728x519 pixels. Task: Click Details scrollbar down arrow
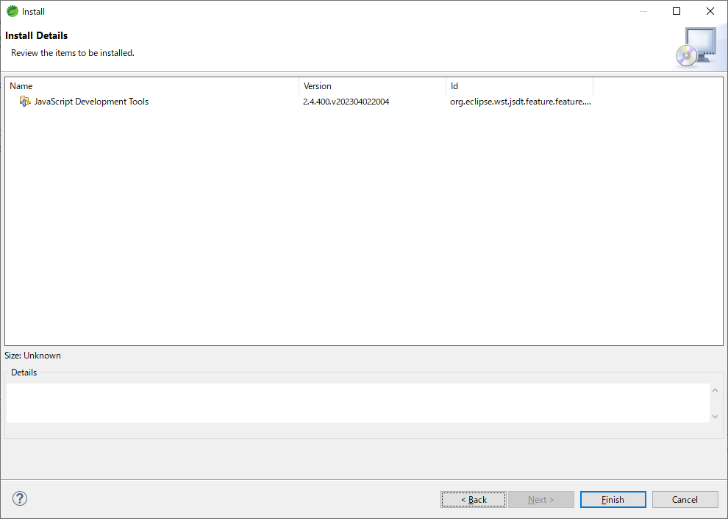(715, 417)
